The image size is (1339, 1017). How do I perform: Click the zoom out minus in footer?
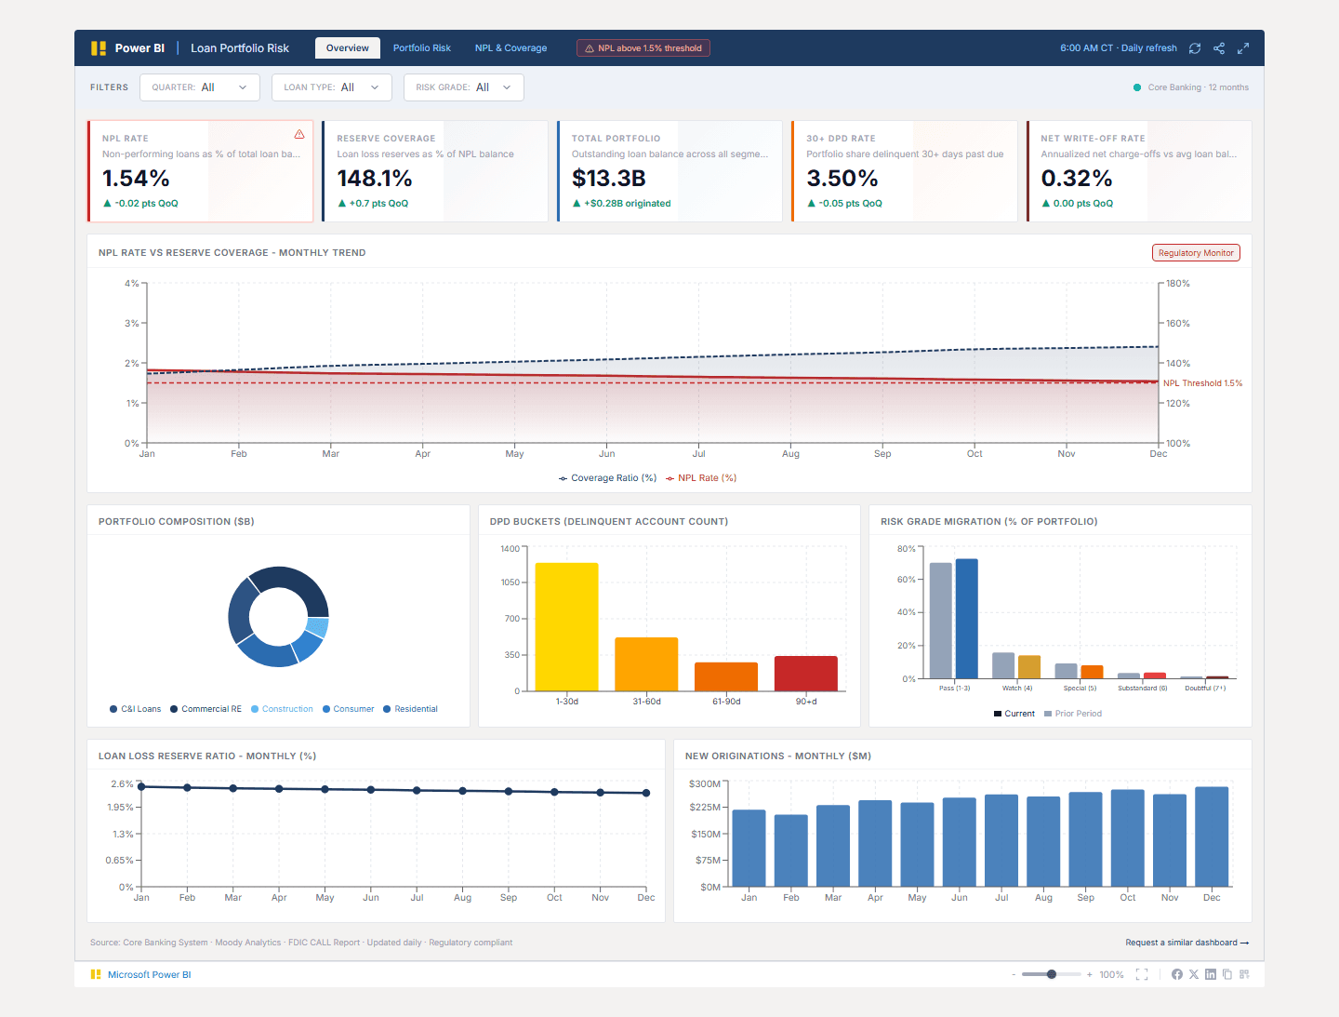click(x=1014, y=974)
